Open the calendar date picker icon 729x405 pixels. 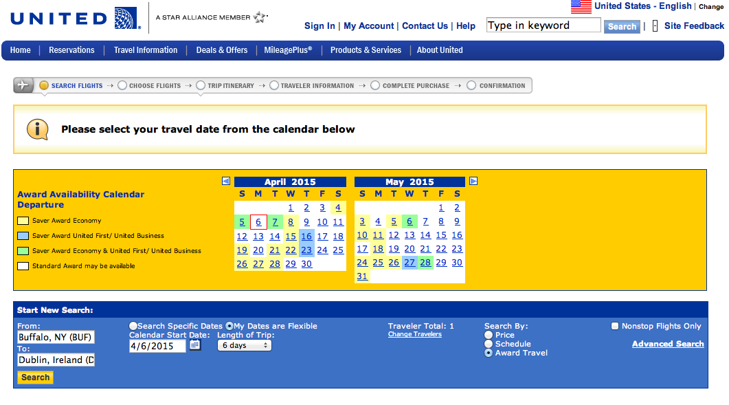(x=195, y=345)
